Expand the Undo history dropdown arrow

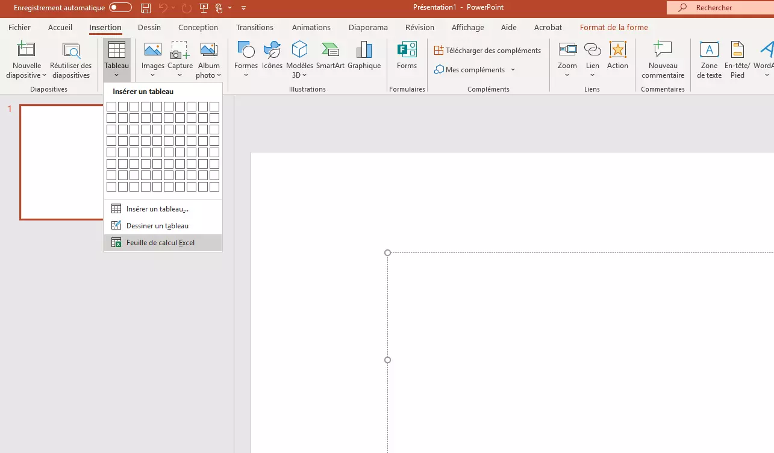(173, 8)
